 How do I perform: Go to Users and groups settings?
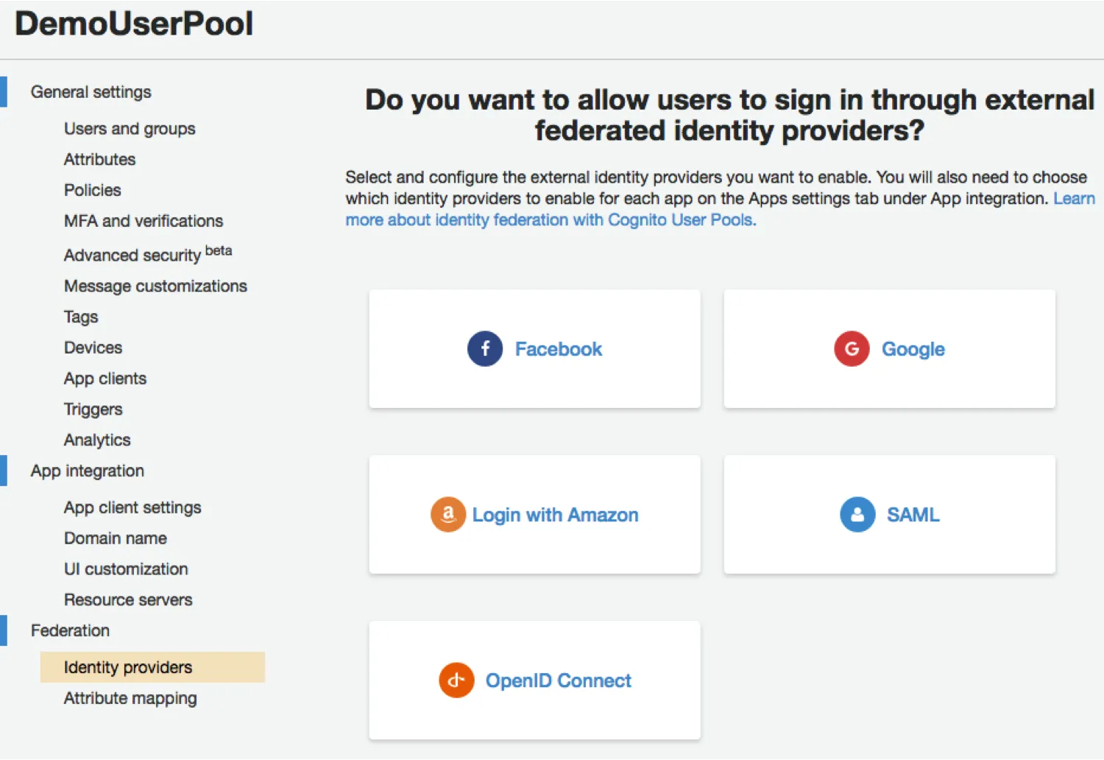[130, 129]
